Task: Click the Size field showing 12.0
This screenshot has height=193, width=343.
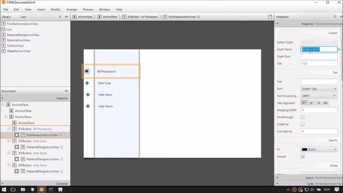Action: coord(319,63)
